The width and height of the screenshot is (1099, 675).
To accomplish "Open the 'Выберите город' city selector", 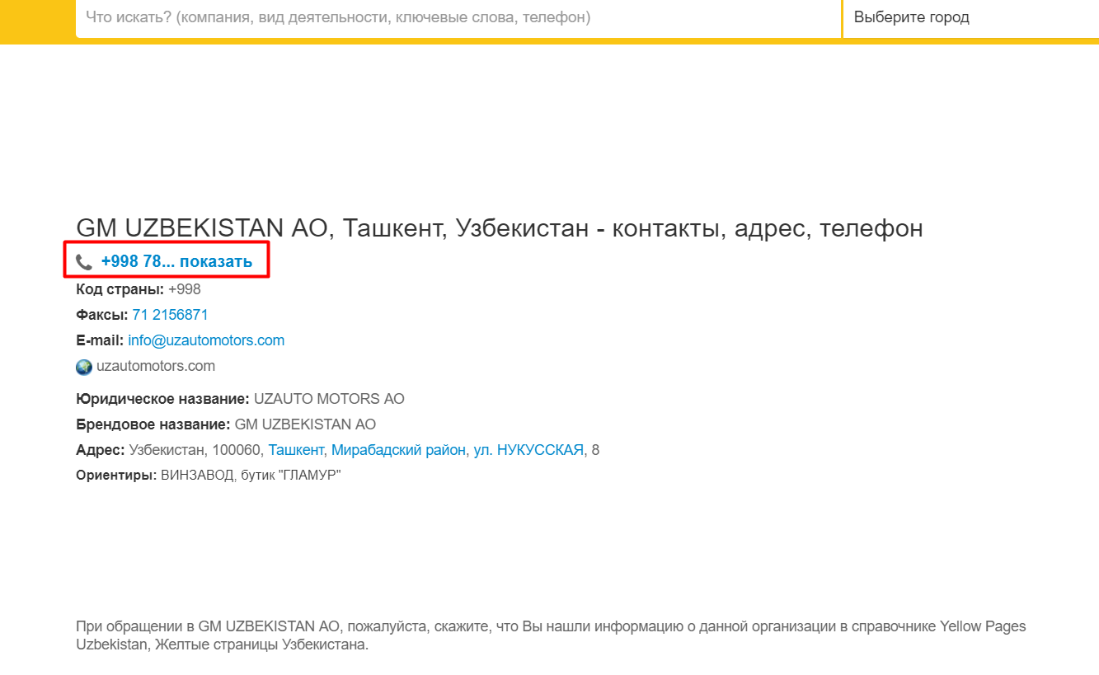I will coord(971,17).
